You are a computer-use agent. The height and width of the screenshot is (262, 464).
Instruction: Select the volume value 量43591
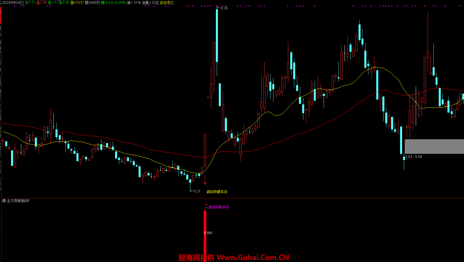pyautogui.click(x=77, y=3)
